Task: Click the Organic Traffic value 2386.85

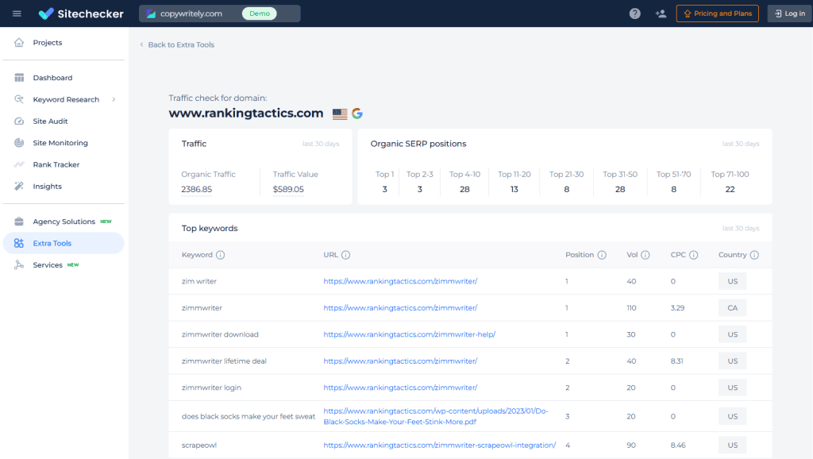Action: click(197, 189)
